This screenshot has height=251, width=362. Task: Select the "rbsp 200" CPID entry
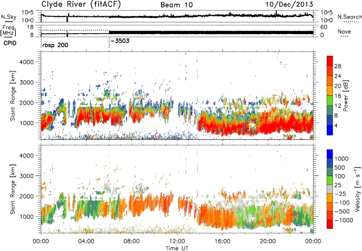pos(55,45)
